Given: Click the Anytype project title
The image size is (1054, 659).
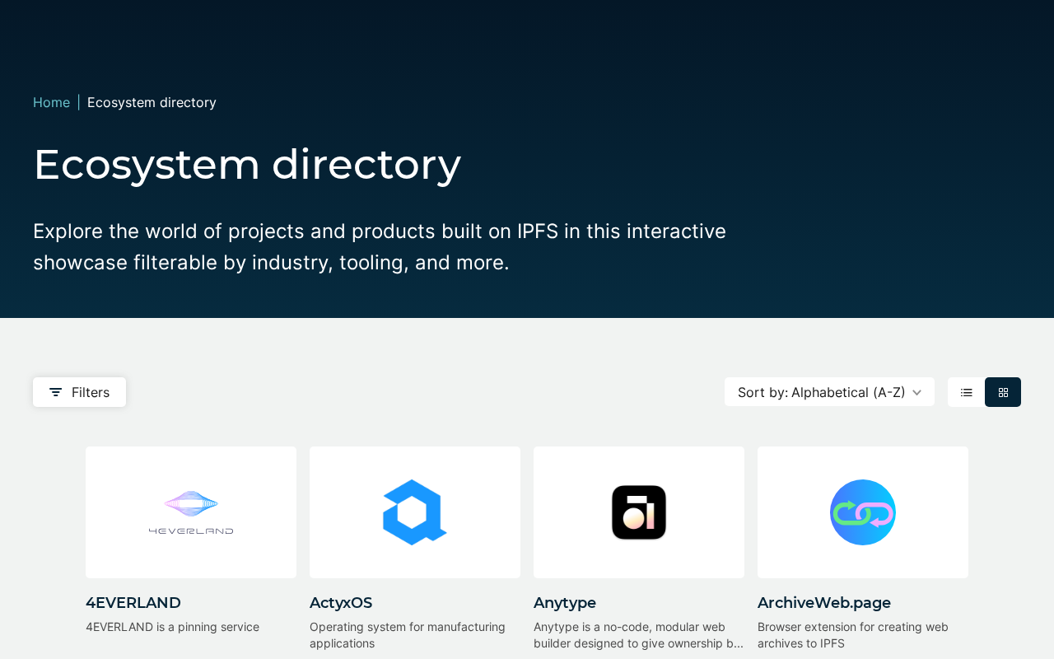Looking at the screenshot, I should (565, 603).
